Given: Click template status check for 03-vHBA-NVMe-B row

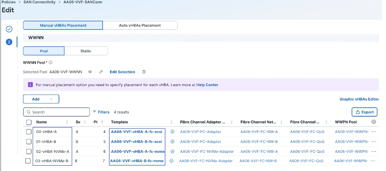Looking at the screenshot, I should click(x=172, y=161).
